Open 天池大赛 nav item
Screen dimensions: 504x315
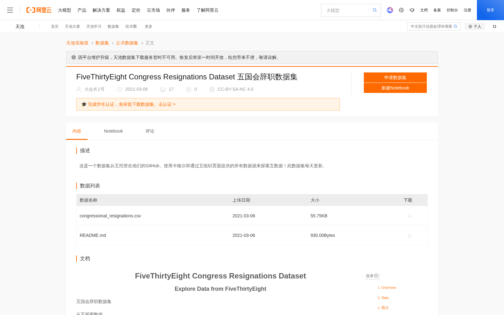pos(72,26)
